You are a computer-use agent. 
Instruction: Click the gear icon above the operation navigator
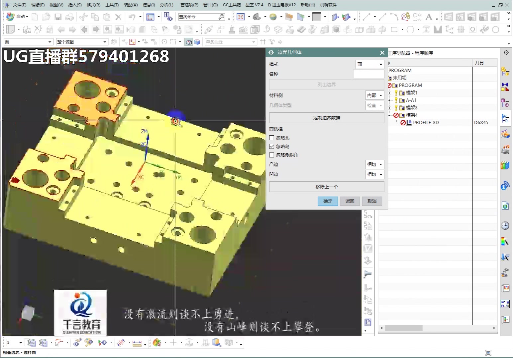[506, 52]
